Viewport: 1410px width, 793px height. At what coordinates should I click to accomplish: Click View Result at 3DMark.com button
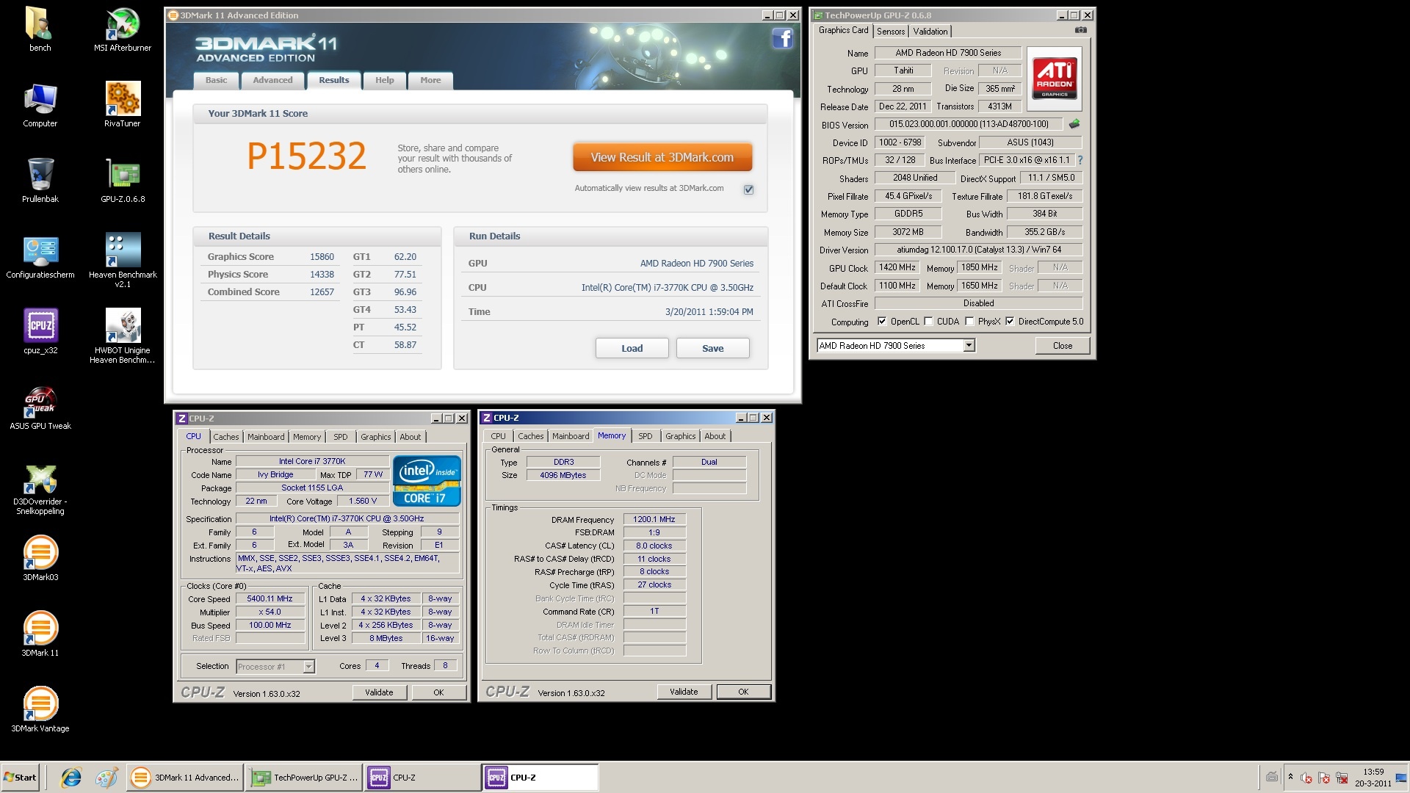[662, 157]
